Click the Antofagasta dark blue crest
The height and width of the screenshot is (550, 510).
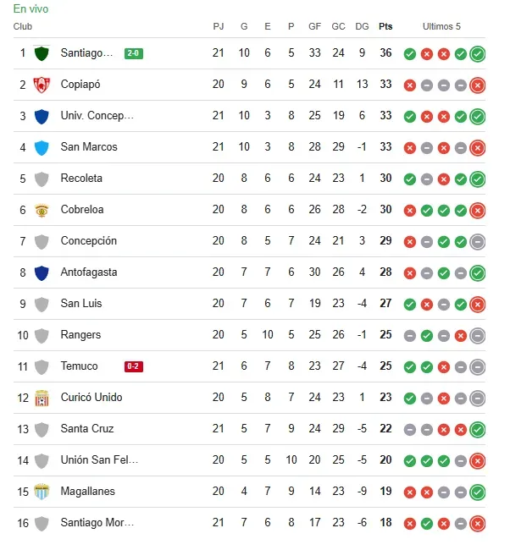(x=42, y=272)
